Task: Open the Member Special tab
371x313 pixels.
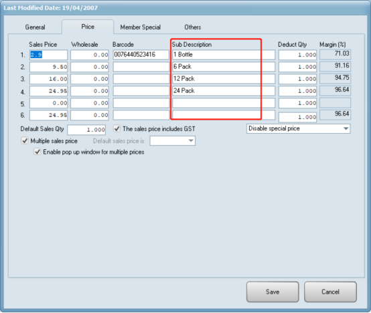Action: pos(141,27)
